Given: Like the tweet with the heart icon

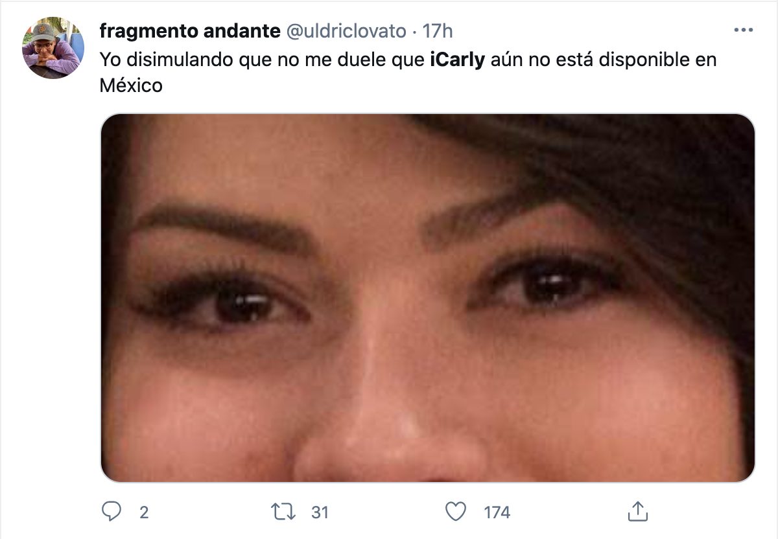Looking at the screenshot, I should pyautogui.click(x=456, y=512).
